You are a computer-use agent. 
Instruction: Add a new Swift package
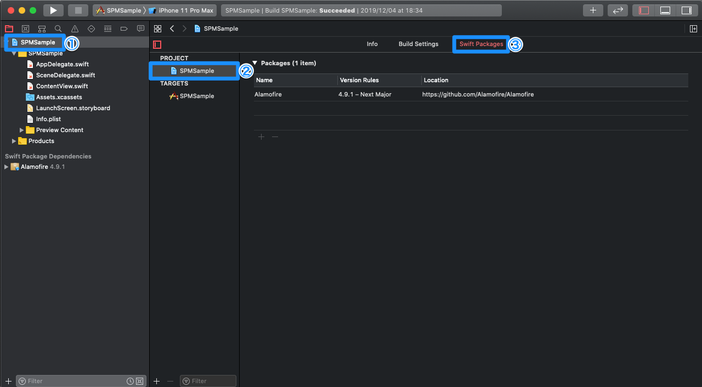tap(262, 136)
